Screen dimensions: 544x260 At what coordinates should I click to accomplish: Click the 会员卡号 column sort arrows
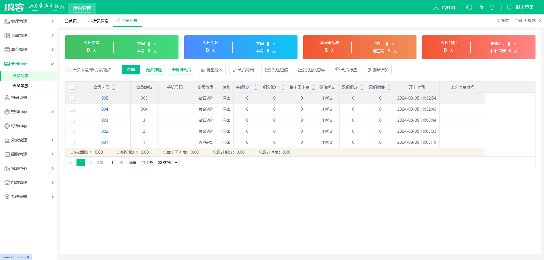pos(114,87)
